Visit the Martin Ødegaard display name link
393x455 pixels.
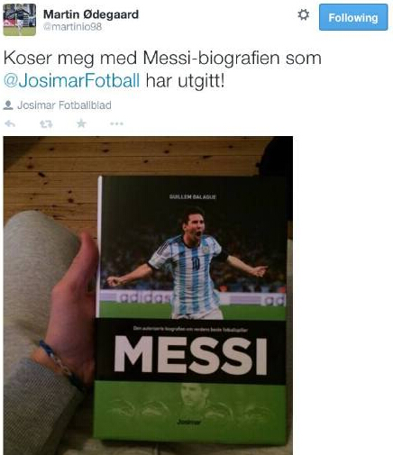click(91, 14)
